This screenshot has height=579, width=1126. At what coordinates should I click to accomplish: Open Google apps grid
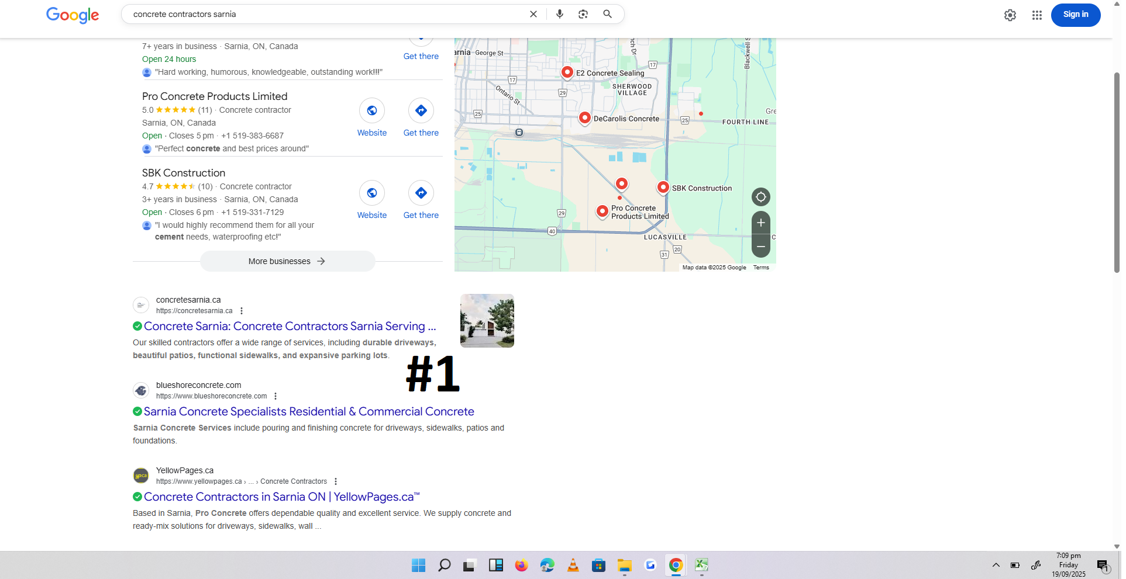pos(1037,15)
